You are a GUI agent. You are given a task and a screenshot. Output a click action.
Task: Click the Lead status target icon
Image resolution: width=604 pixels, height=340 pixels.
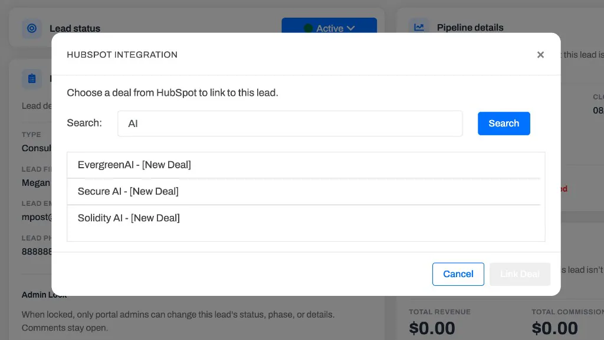pyautogui.click(x=32, y=28)
